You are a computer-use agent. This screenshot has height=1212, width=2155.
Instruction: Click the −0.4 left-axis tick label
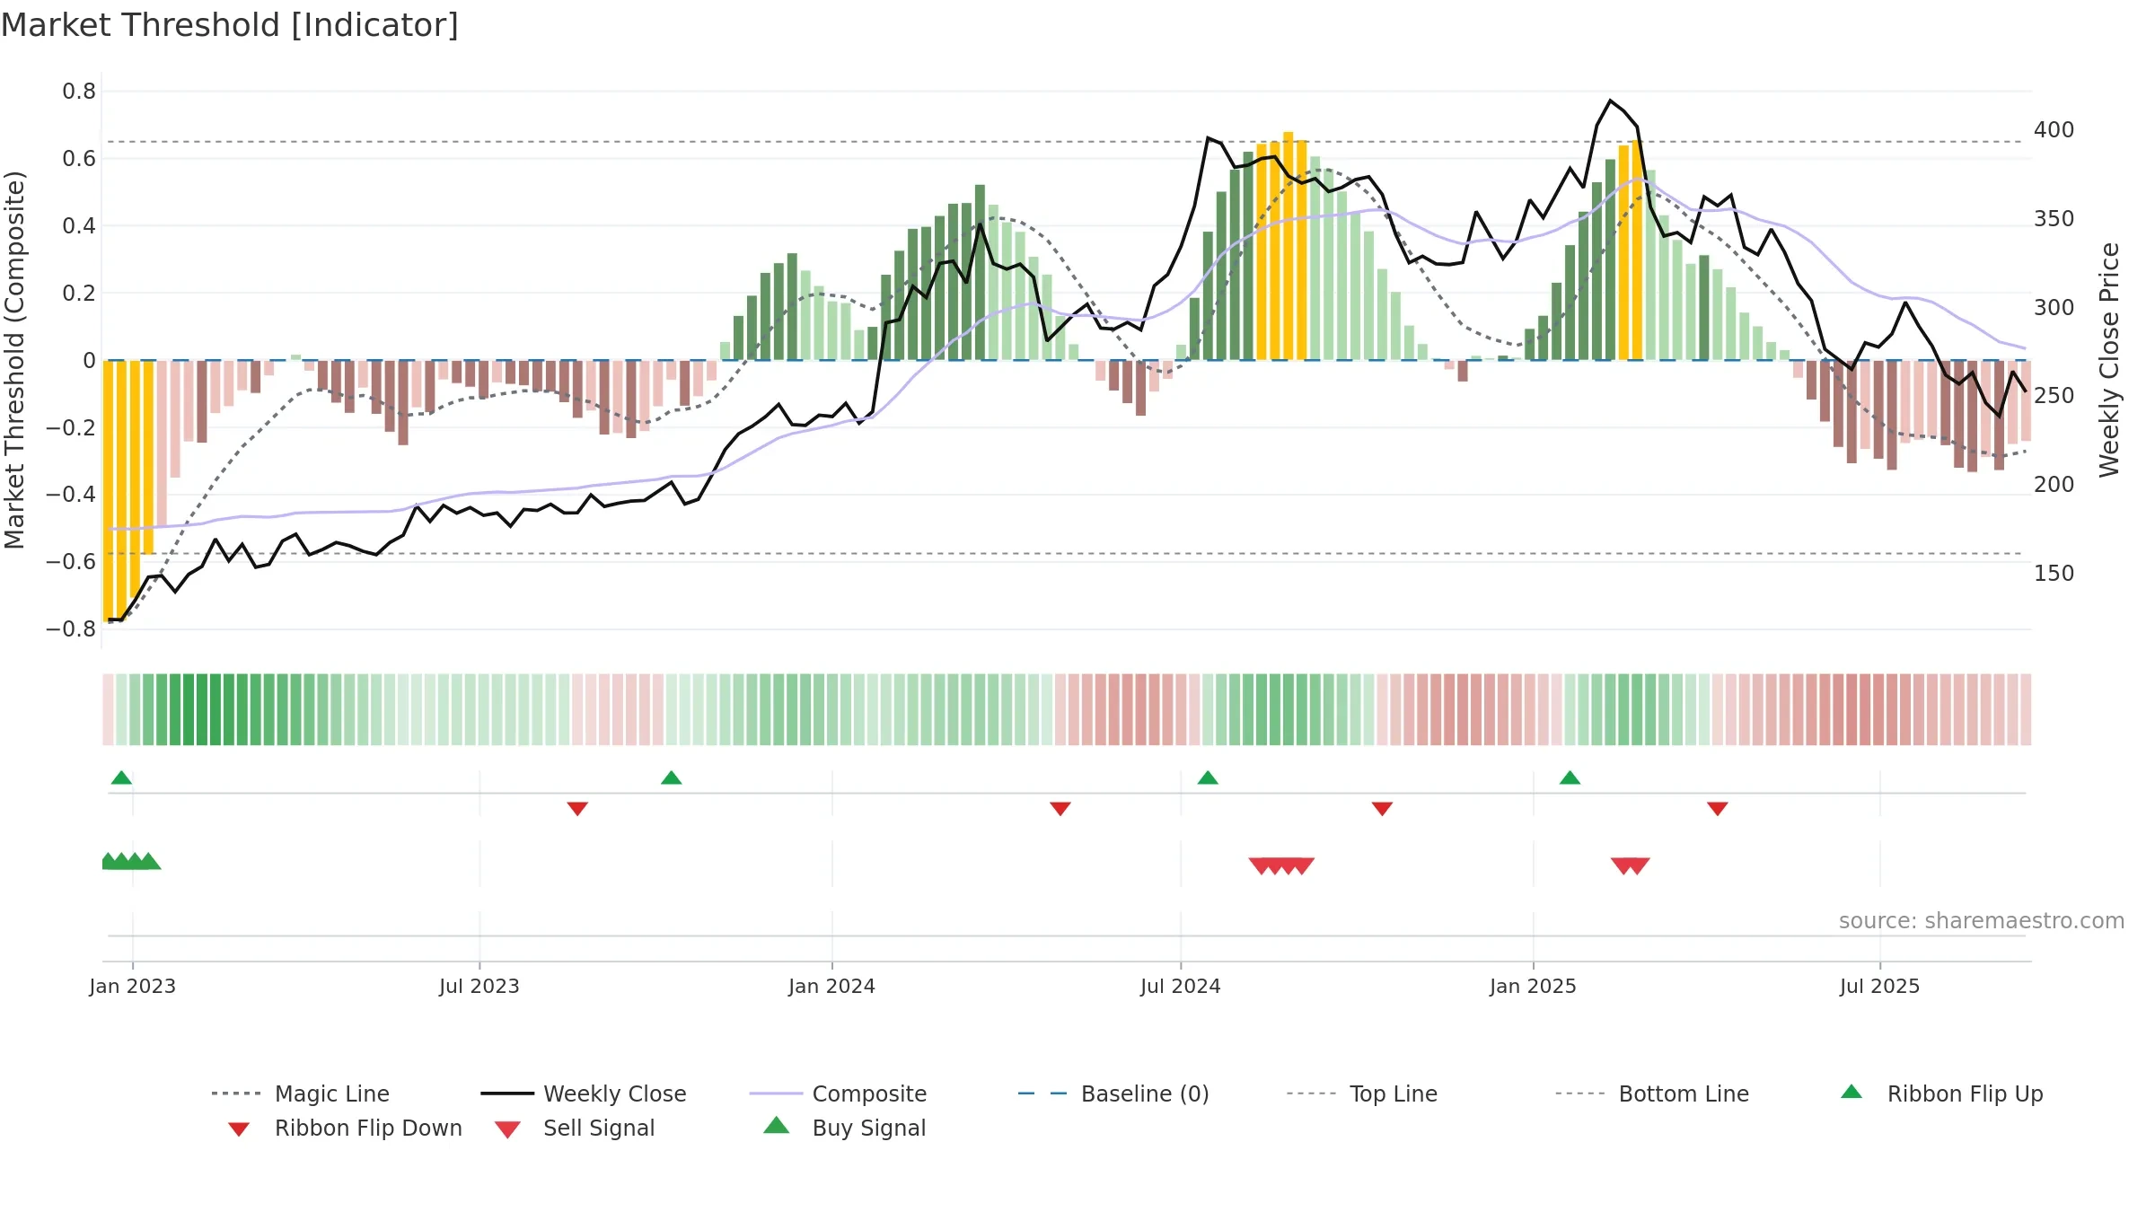pos(71,495)
